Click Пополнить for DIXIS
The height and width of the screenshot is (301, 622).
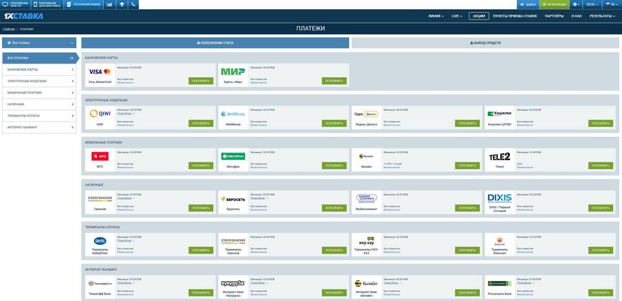(x=601, y=208)
